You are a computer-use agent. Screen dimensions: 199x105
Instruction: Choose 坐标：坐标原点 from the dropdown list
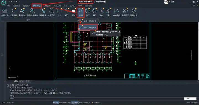pyautogui.click(x=88, y=21)
